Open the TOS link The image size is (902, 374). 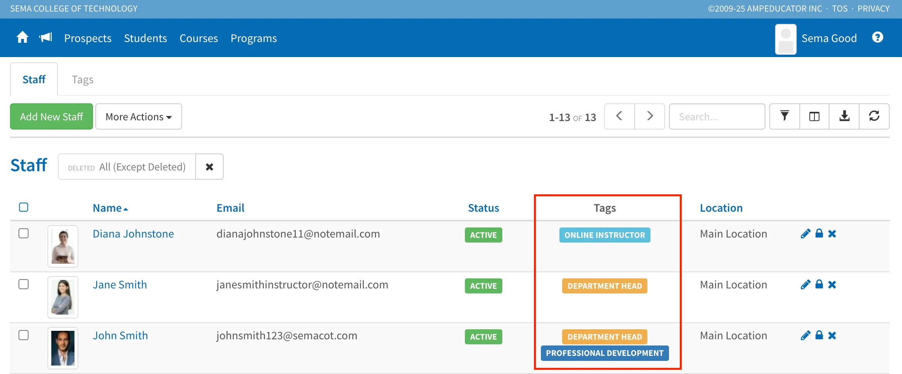(840, 8)
